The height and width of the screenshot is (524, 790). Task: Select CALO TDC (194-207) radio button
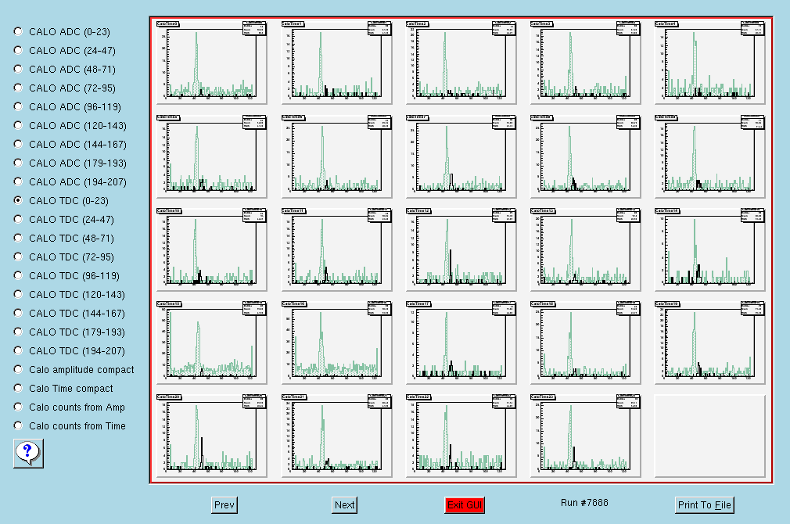[x=18, y=350]
